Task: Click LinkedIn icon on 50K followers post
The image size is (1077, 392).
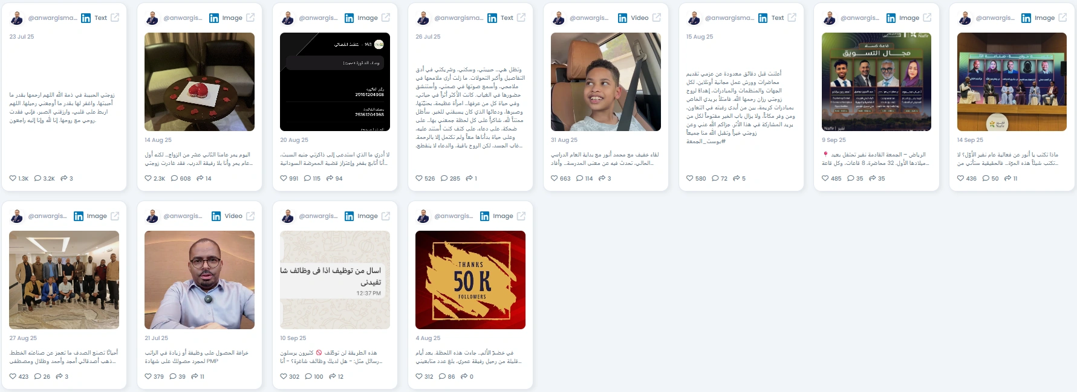Action: coord(484,216)
